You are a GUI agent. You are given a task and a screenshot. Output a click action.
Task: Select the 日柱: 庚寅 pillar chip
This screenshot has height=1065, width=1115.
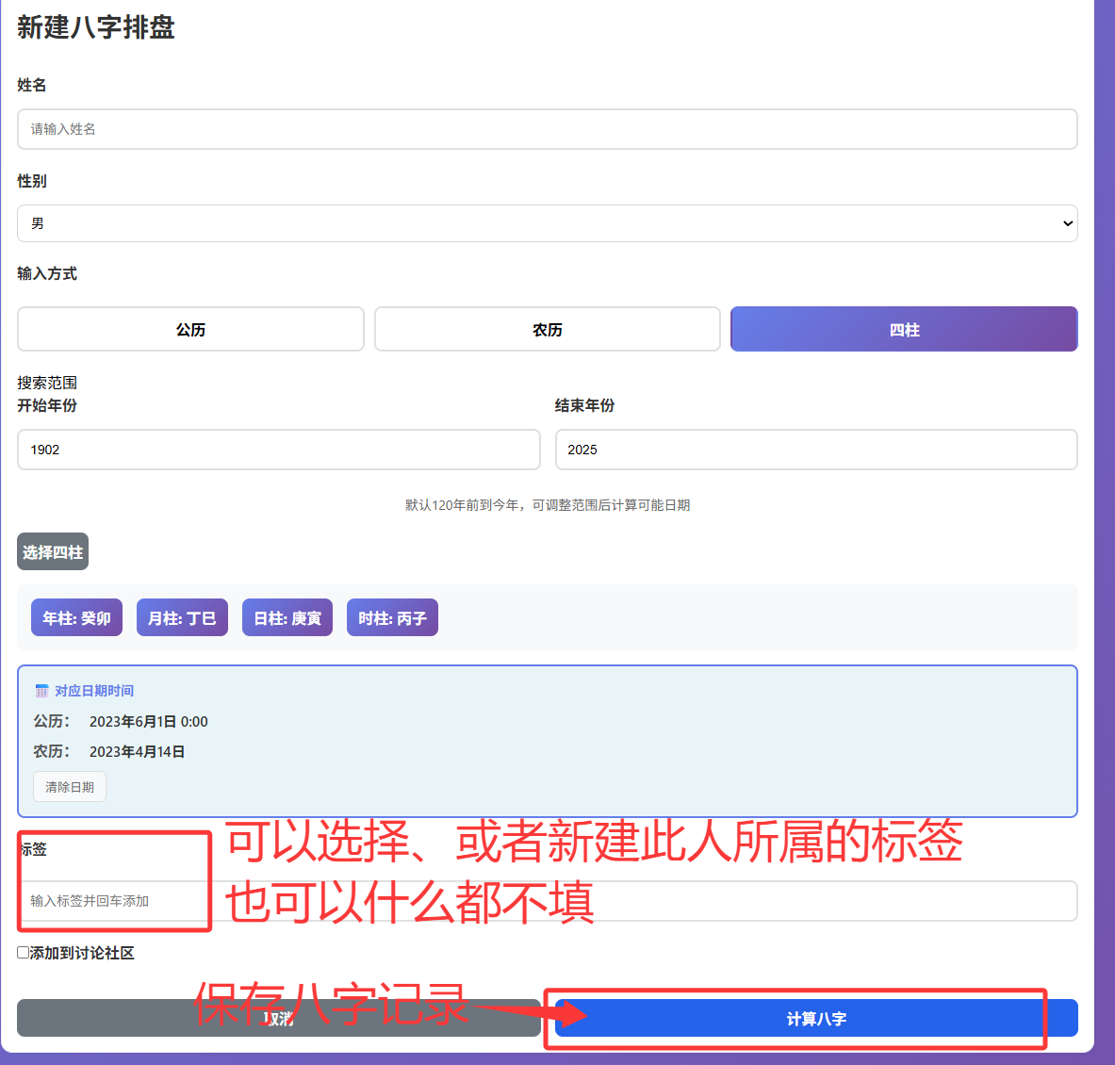(x=287, y=618)
